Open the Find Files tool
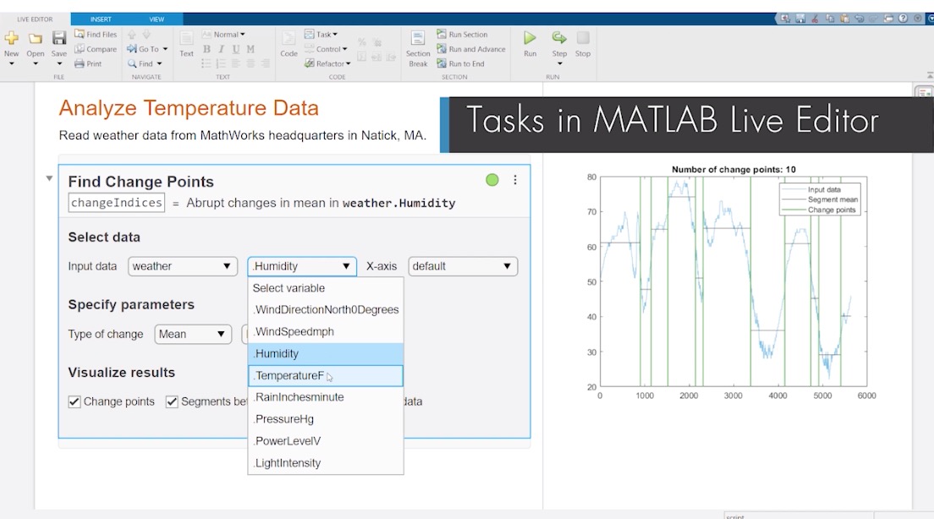The height and width of the screenshot is (519, 934). tap(96, 35)
